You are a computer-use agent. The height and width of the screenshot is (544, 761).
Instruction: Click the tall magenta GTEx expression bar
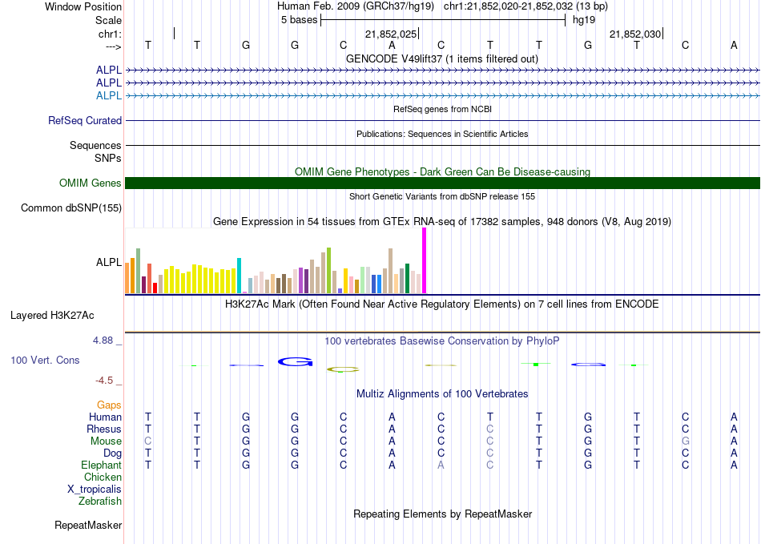coord(425,260)
